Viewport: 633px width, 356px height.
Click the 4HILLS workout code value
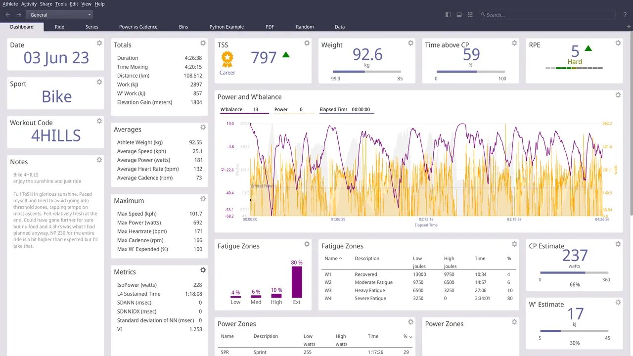click(x=56, y=135)
